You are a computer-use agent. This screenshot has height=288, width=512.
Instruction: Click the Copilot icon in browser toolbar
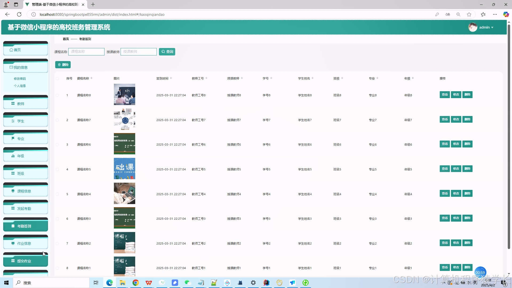[x=506, y=14]
